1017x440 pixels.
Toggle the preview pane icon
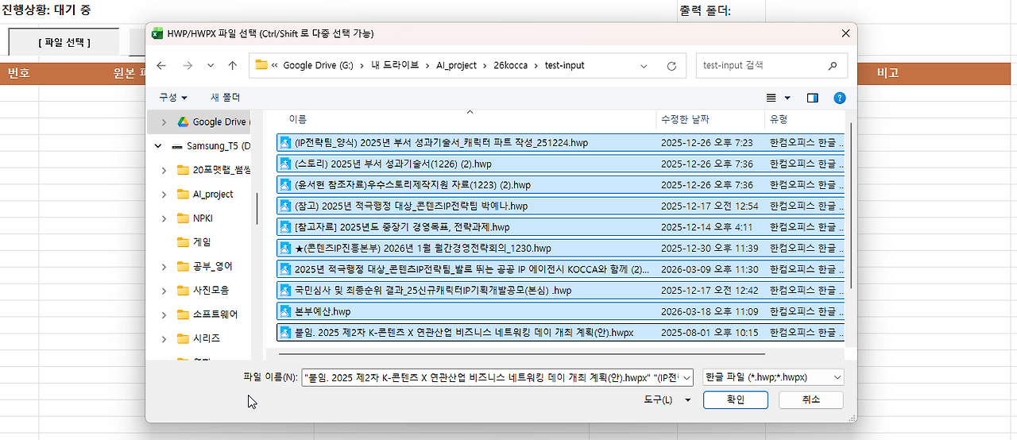813,98
